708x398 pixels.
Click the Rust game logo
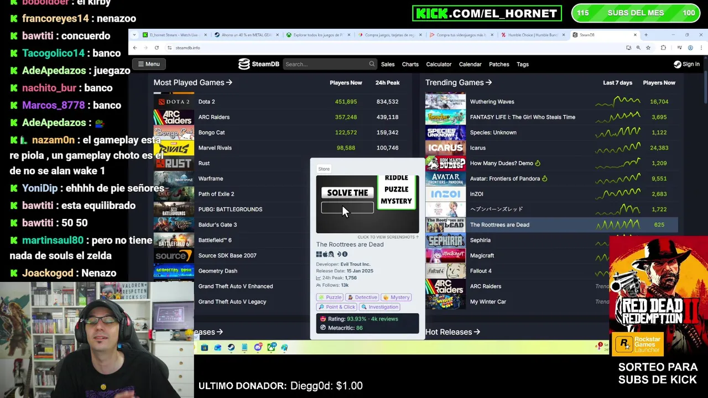pos(174,163)
